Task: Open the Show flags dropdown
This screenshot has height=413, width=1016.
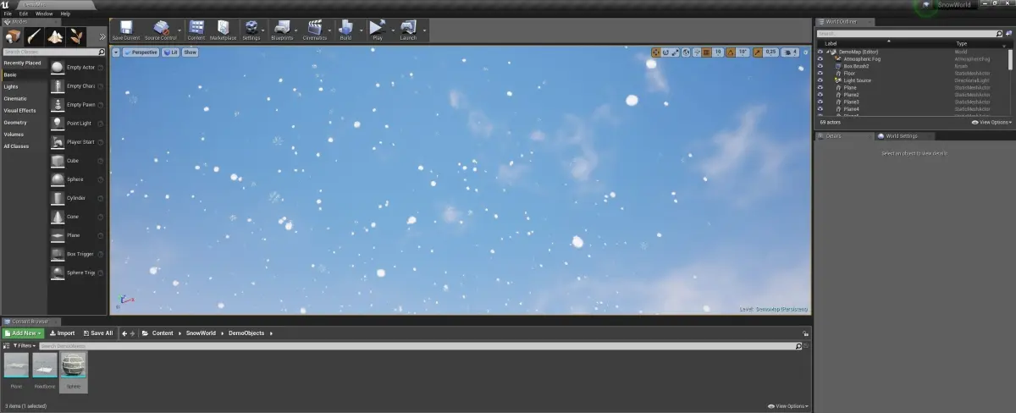Action: click(190, 52)
